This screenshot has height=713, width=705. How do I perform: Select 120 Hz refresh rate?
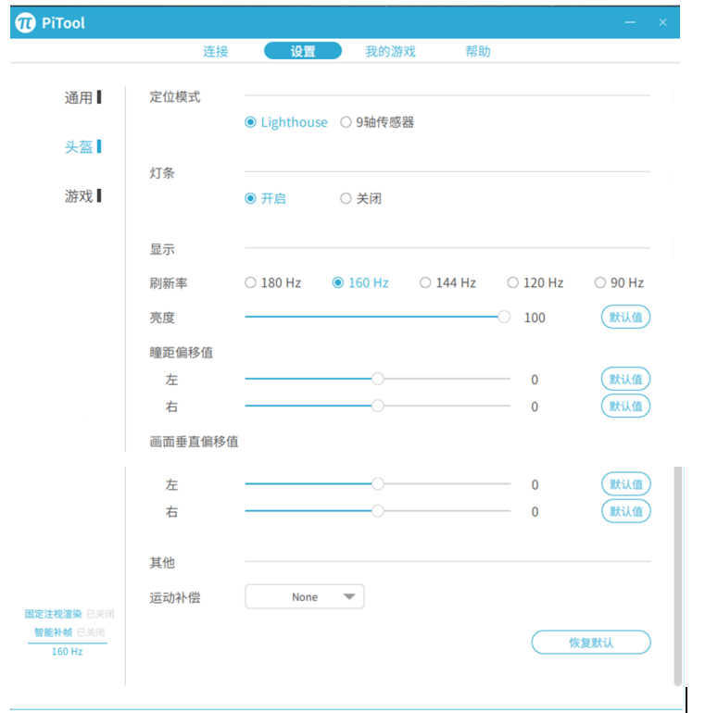[535, 282]
